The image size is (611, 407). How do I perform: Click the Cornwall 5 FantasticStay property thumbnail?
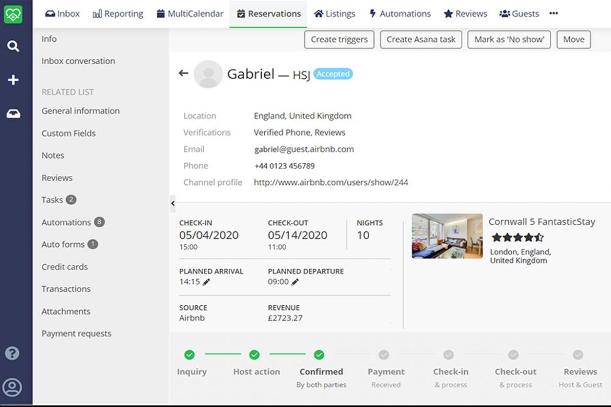click(447, 236)
